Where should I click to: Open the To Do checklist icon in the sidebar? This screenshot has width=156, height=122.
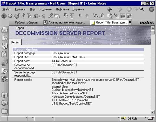(x=4, y=54)
